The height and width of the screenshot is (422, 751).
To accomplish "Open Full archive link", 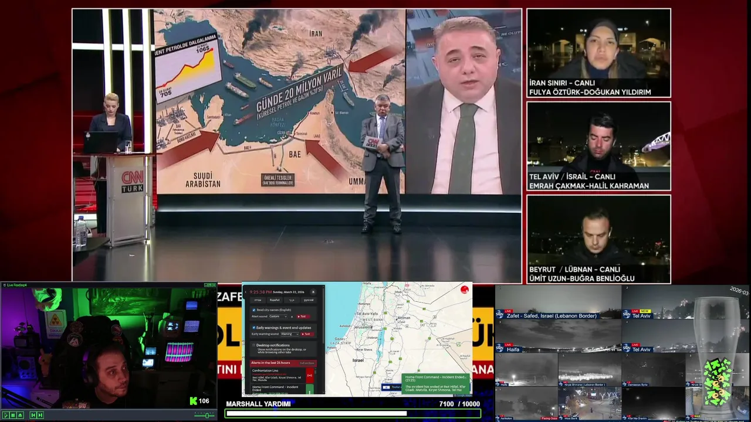I will (x=307, y=363).
